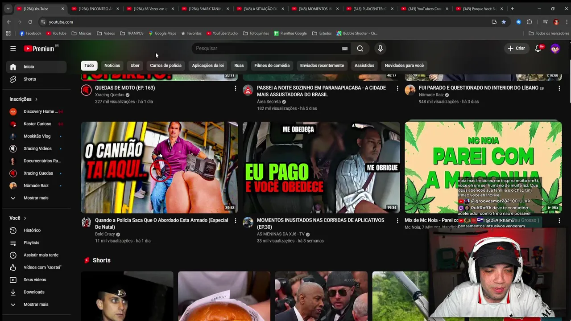Reload the page
This screenshot has height=321, width=571.
(x=30, y=22)
